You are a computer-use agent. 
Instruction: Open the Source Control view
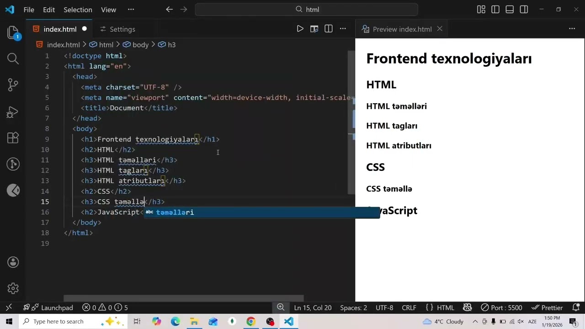[x=13, y=85]
